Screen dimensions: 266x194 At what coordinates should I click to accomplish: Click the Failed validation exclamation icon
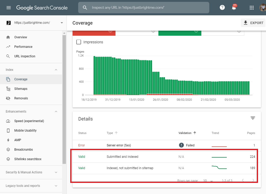(181, 145)
